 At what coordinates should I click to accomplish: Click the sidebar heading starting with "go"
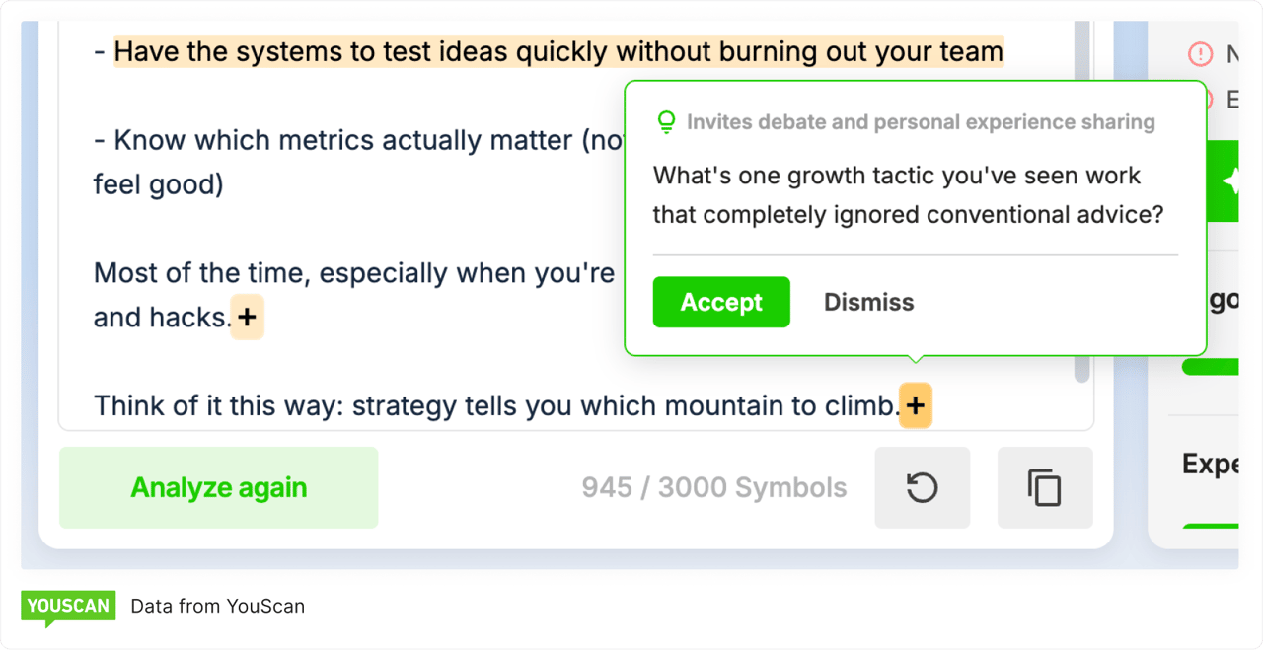[x=1224, y=299]
